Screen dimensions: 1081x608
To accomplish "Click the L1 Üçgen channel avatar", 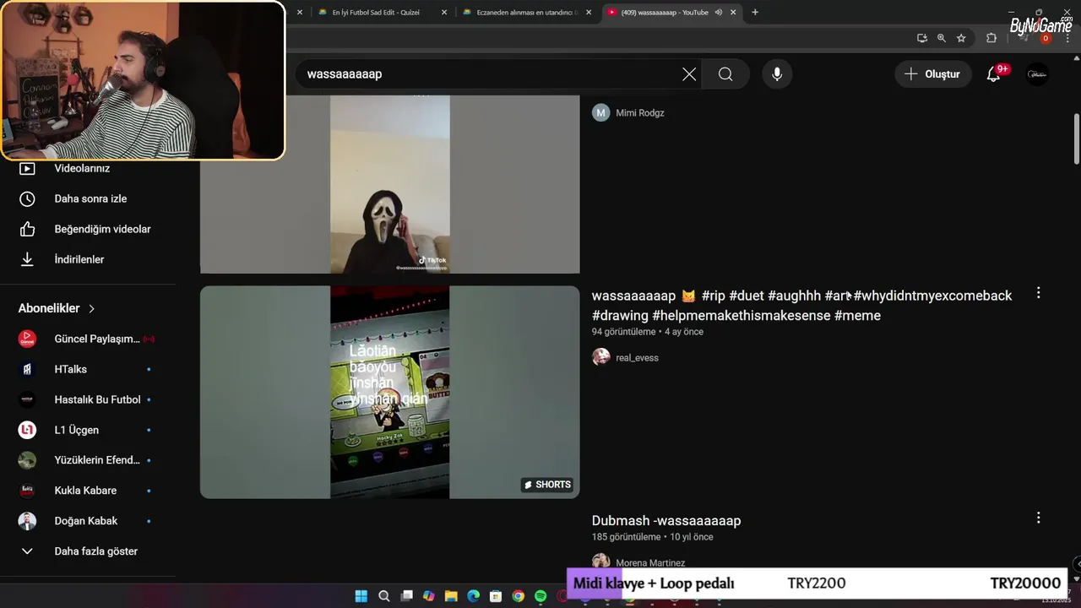I will click(x=27, y=430).
